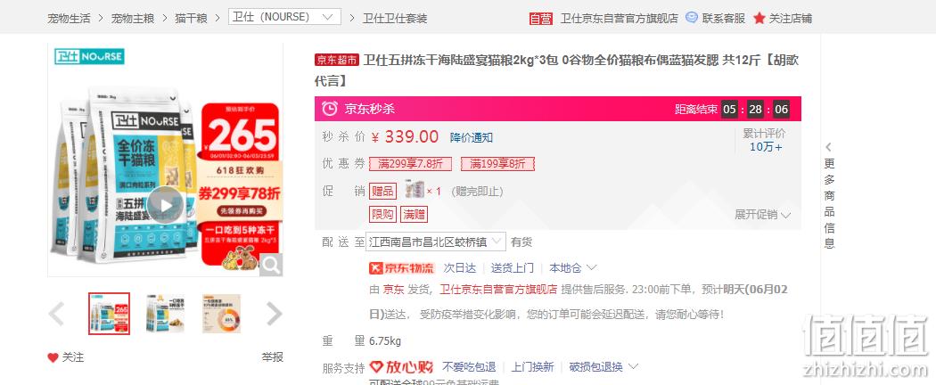Expand more service support options chevron

[633, 366]
